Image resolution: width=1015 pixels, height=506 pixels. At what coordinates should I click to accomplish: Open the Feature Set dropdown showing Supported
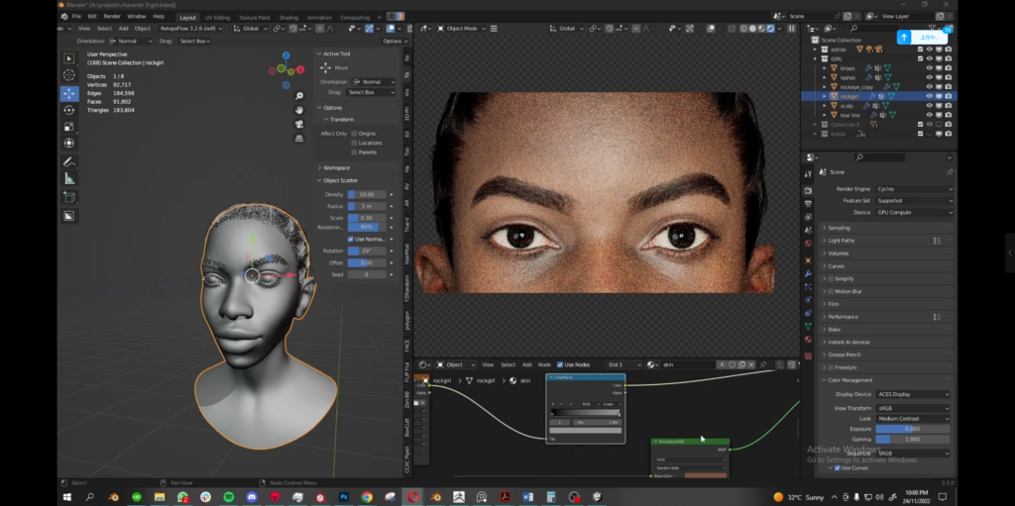914,201
